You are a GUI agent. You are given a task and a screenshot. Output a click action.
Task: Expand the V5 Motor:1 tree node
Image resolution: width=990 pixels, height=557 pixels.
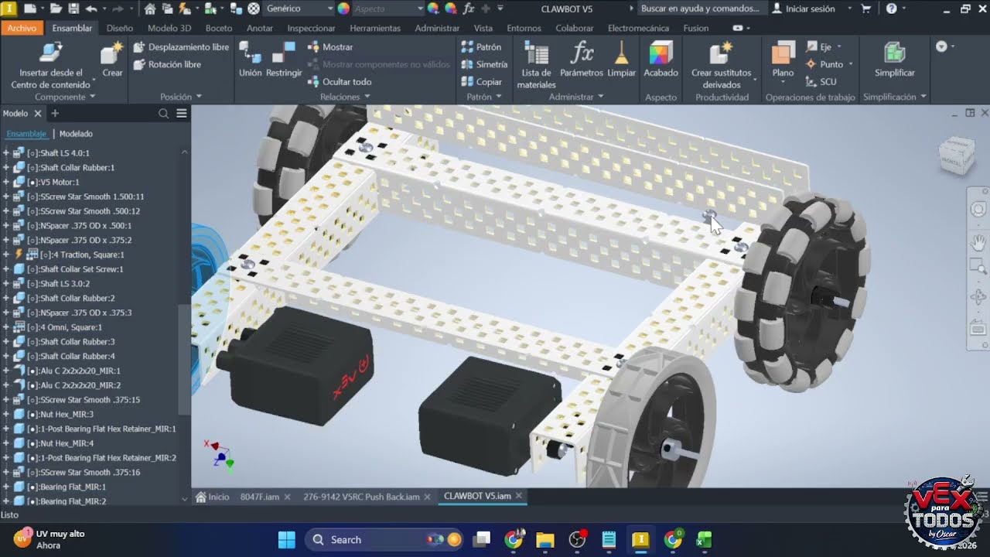pyautogui.click(x=5, y=182)
